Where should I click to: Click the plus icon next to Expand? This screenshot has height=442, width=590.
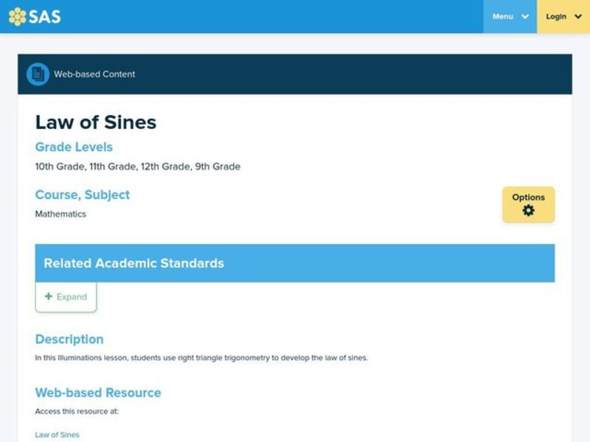coord(49,296)
